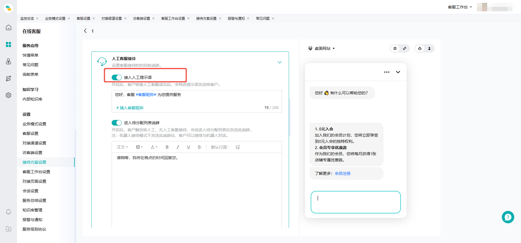
Task: Close the 访客端设置 tab
Action: 153,18
